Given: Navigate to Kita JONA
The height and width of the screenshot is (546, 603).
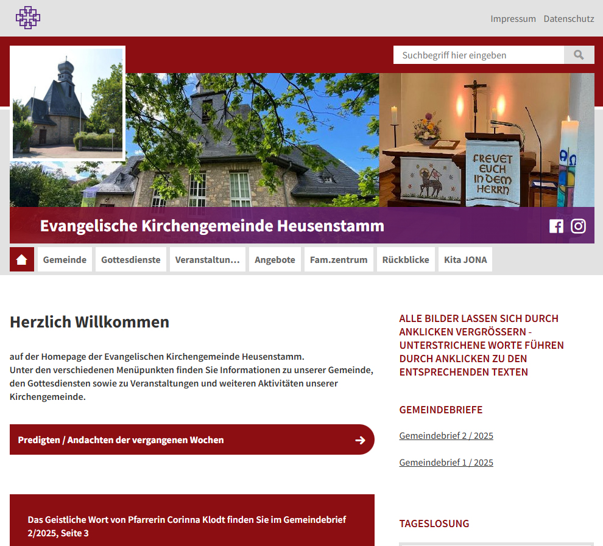Looking at the screenshot, I should click(465, 259).
